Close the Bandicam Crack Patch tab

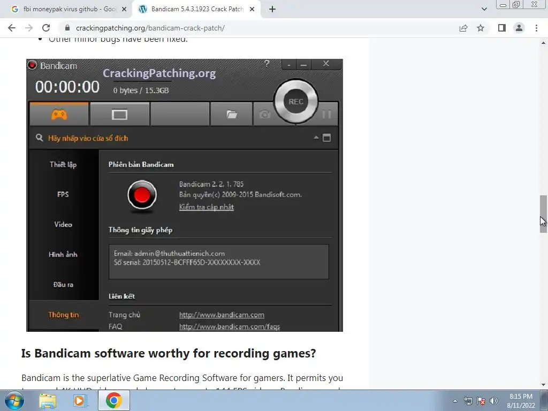point(252,10)
